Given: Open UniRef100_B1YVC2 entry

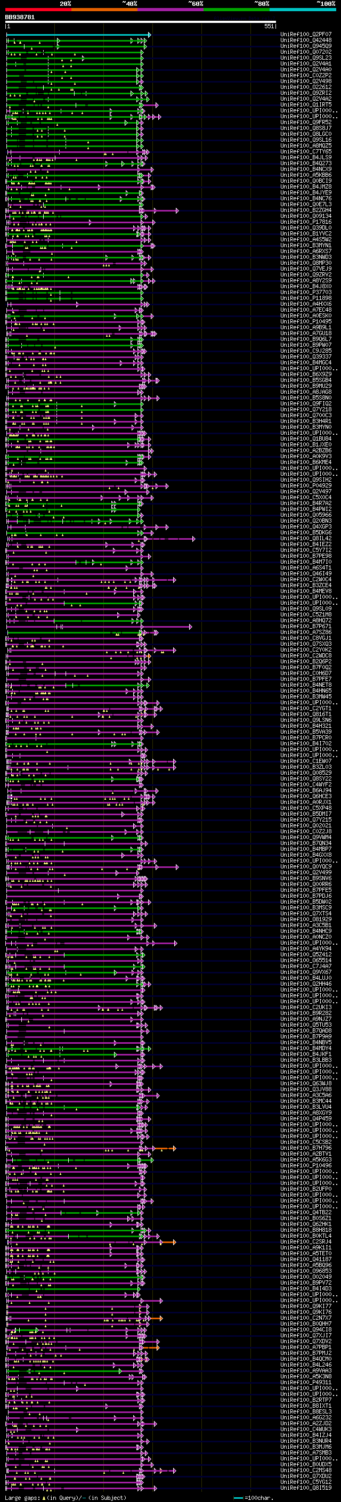Looking at the screenshot, I should click(306, 234).
